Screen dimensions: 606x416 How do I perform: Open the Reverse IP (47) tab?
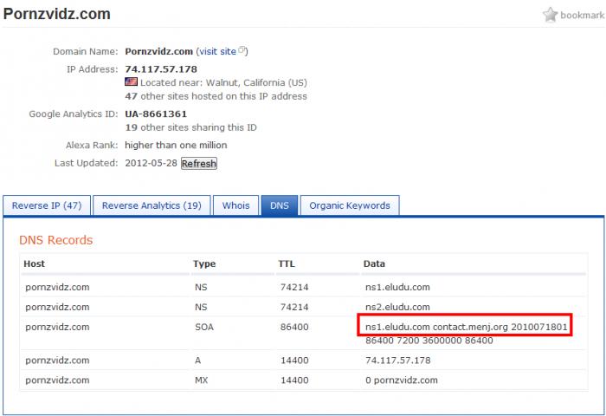coord(47,205)
